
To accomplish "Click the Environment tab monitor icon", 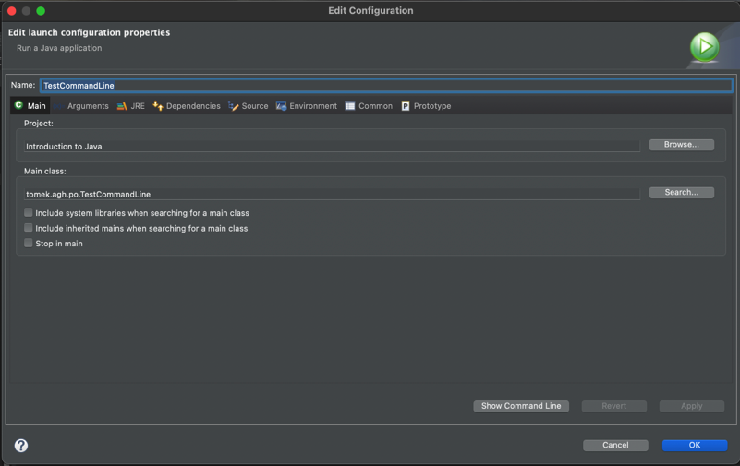I will (281, 106).
